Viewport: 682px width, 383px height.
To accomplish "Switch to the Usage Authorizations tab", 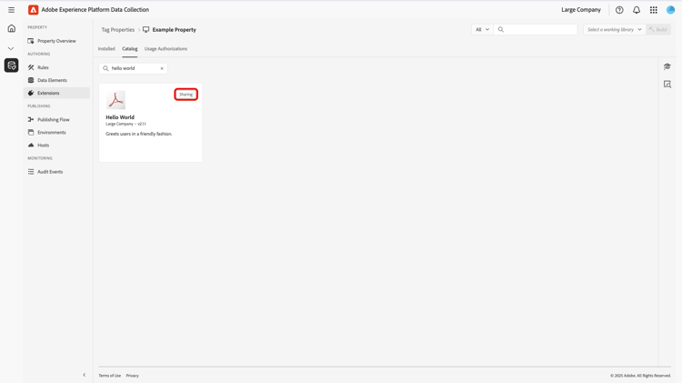I will click(165, 49).
